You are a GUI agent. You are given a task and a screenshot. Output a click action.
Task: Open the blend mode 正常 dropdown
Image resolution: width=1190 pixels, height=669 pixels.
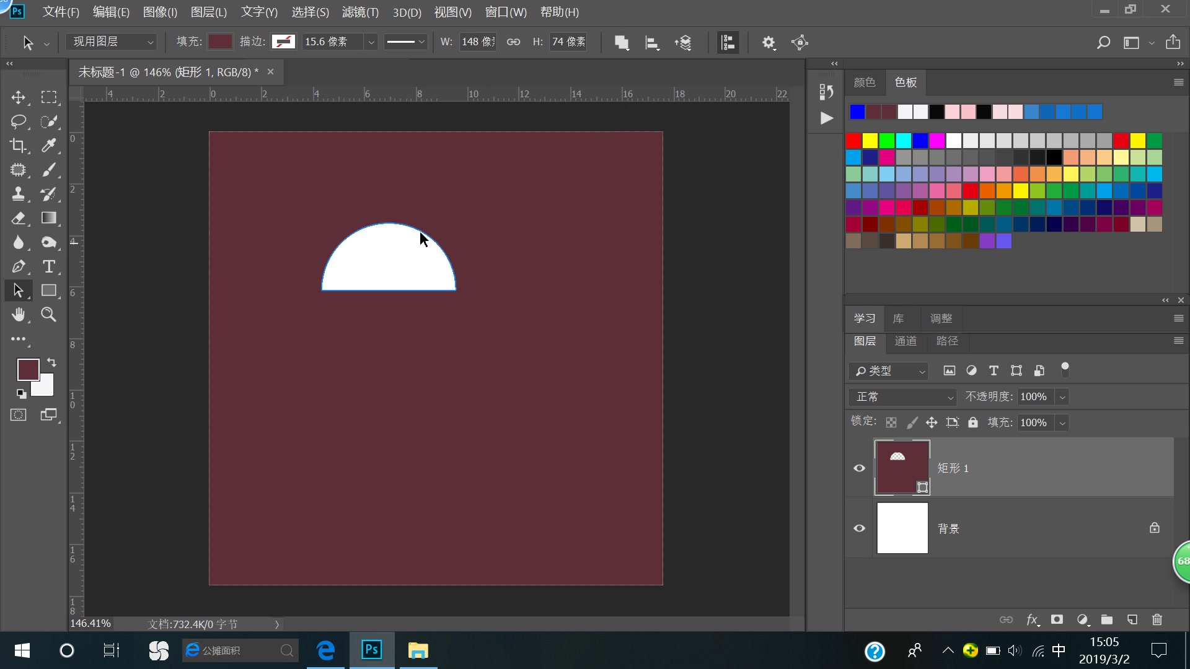click(x=902, y=397)
